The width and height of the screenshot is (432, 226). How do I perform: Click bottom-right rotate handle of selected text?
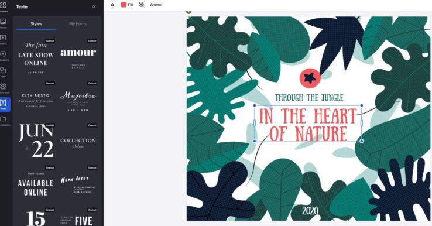click(x=362, y=141)
